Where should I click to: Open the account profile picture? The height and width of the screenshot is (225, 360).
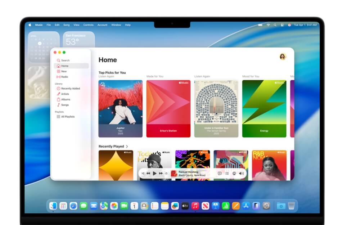tap(283, 57)
